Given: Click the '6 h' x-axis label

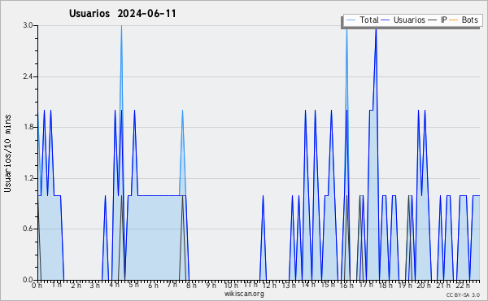Looking at the screenshot, I should pos(153,285).
